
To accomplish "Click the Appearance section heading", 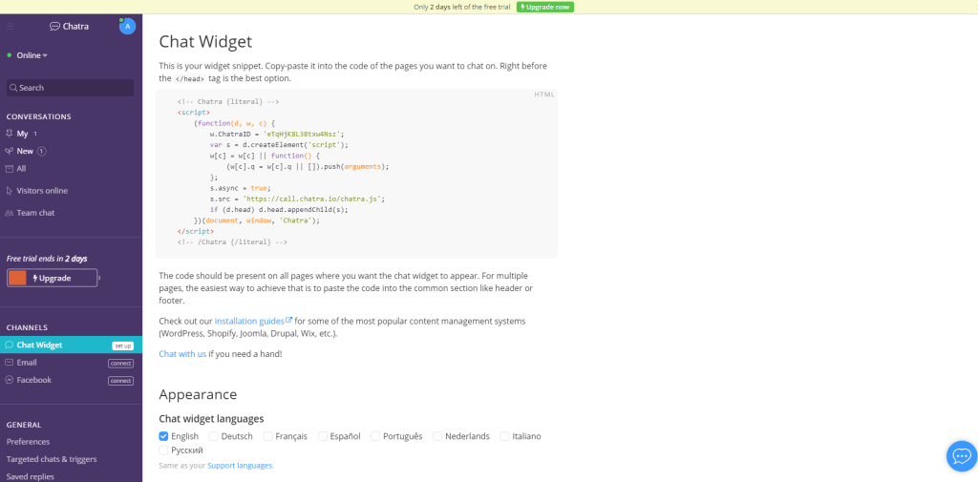I will click(198, 394).
